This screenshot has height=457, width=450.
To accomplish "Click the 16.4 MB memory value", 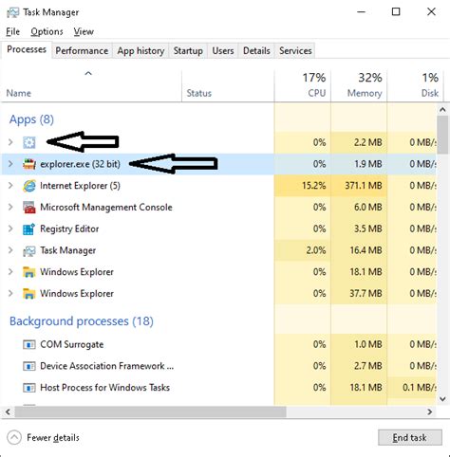I will (366, 250).
